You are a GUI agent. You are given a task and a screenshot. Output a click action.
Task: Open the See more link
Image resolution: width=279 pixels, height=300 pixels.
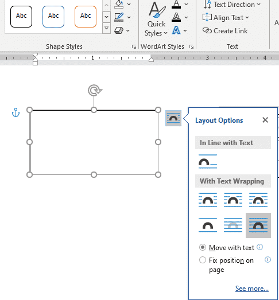point(252,289)
